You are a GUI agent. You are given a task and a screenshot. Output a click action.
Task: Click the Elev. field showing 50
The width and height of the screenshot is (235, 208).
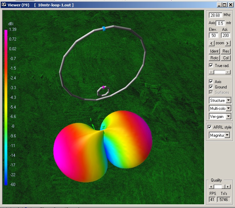point(214,36)
